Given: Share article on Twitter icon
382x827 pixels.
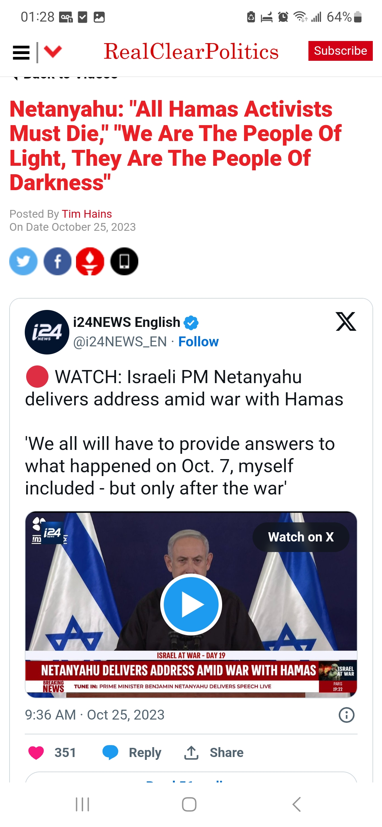Looking at the screenshot, I should coord(23,261).
